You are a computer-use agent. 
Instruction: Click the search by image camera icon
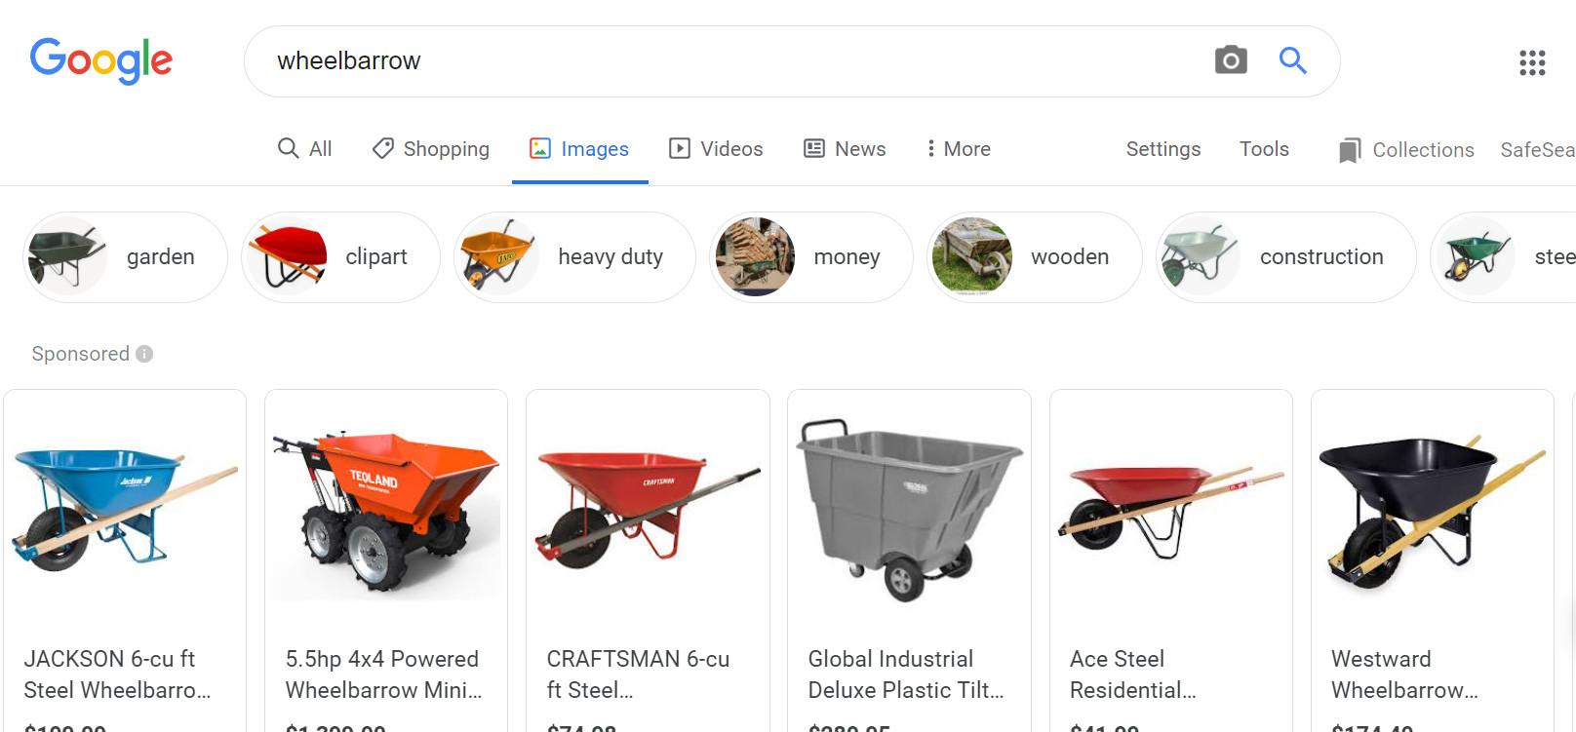click(1231, 60)
